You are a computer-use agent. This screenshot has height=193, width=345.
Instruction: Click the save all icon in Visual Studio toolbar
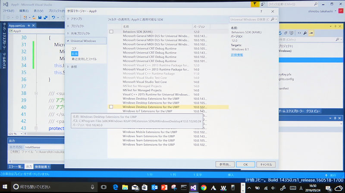pos(46,17)
